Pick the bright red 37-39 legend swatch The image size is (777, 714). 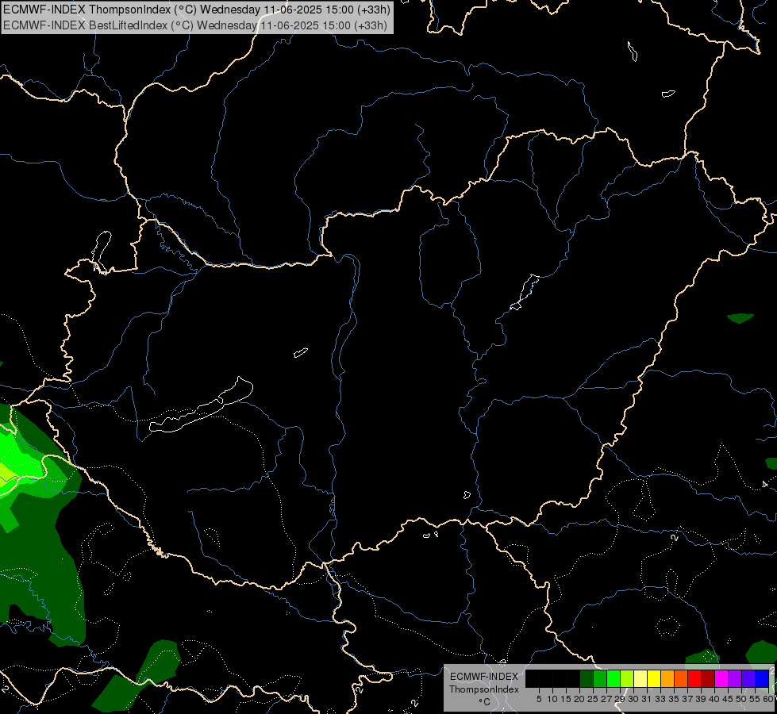(x=694, y=678)
